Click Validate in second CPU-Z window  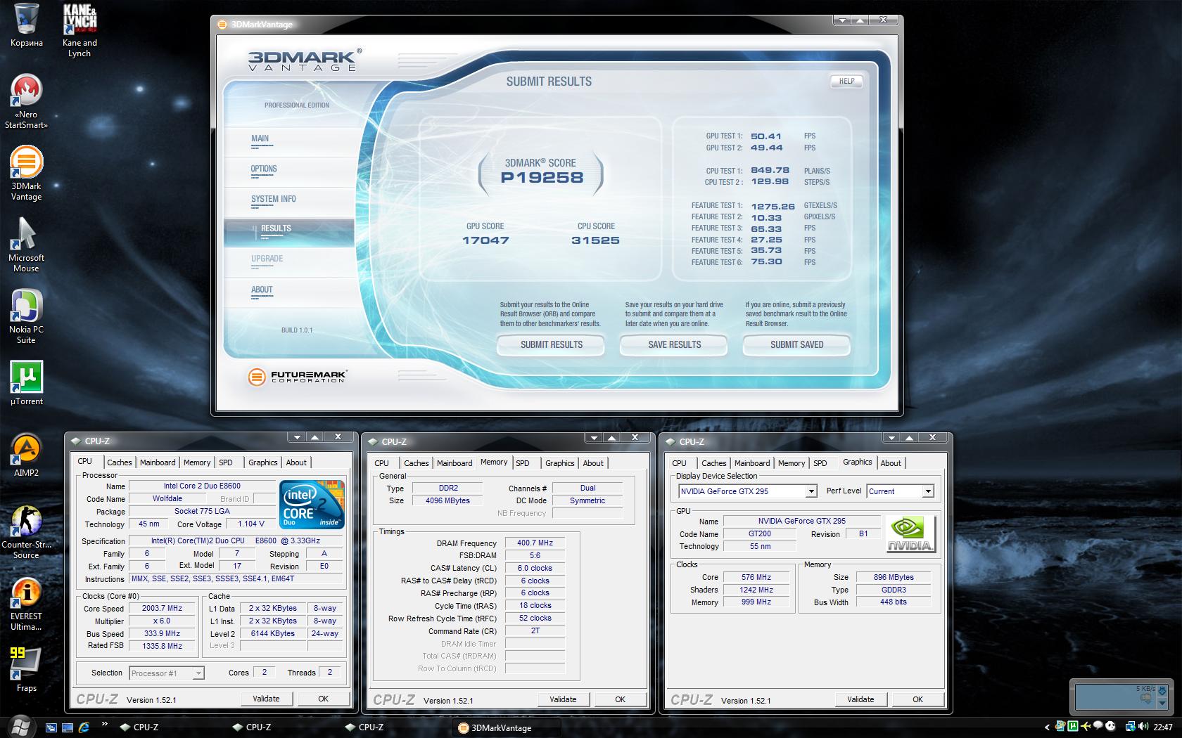[563, 699]
